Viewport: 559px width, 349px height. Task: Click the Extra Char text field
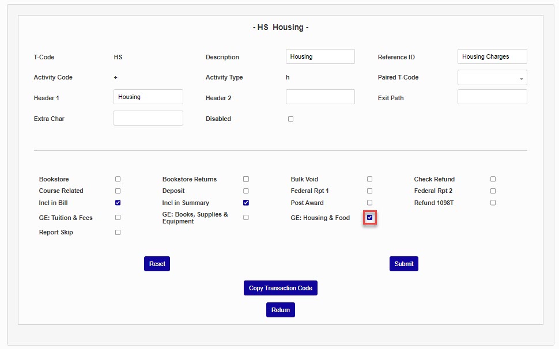tap(148, 118)
